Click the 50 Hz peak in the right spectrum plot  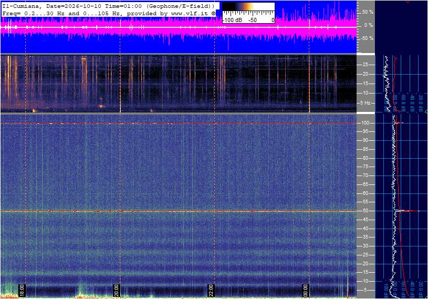coord(406,211)
